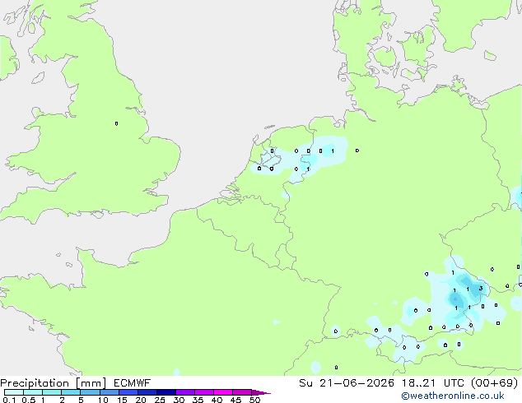Pick the dark navy 25–30 legend swatch
The image size is (522, 403).
point(166,392)
